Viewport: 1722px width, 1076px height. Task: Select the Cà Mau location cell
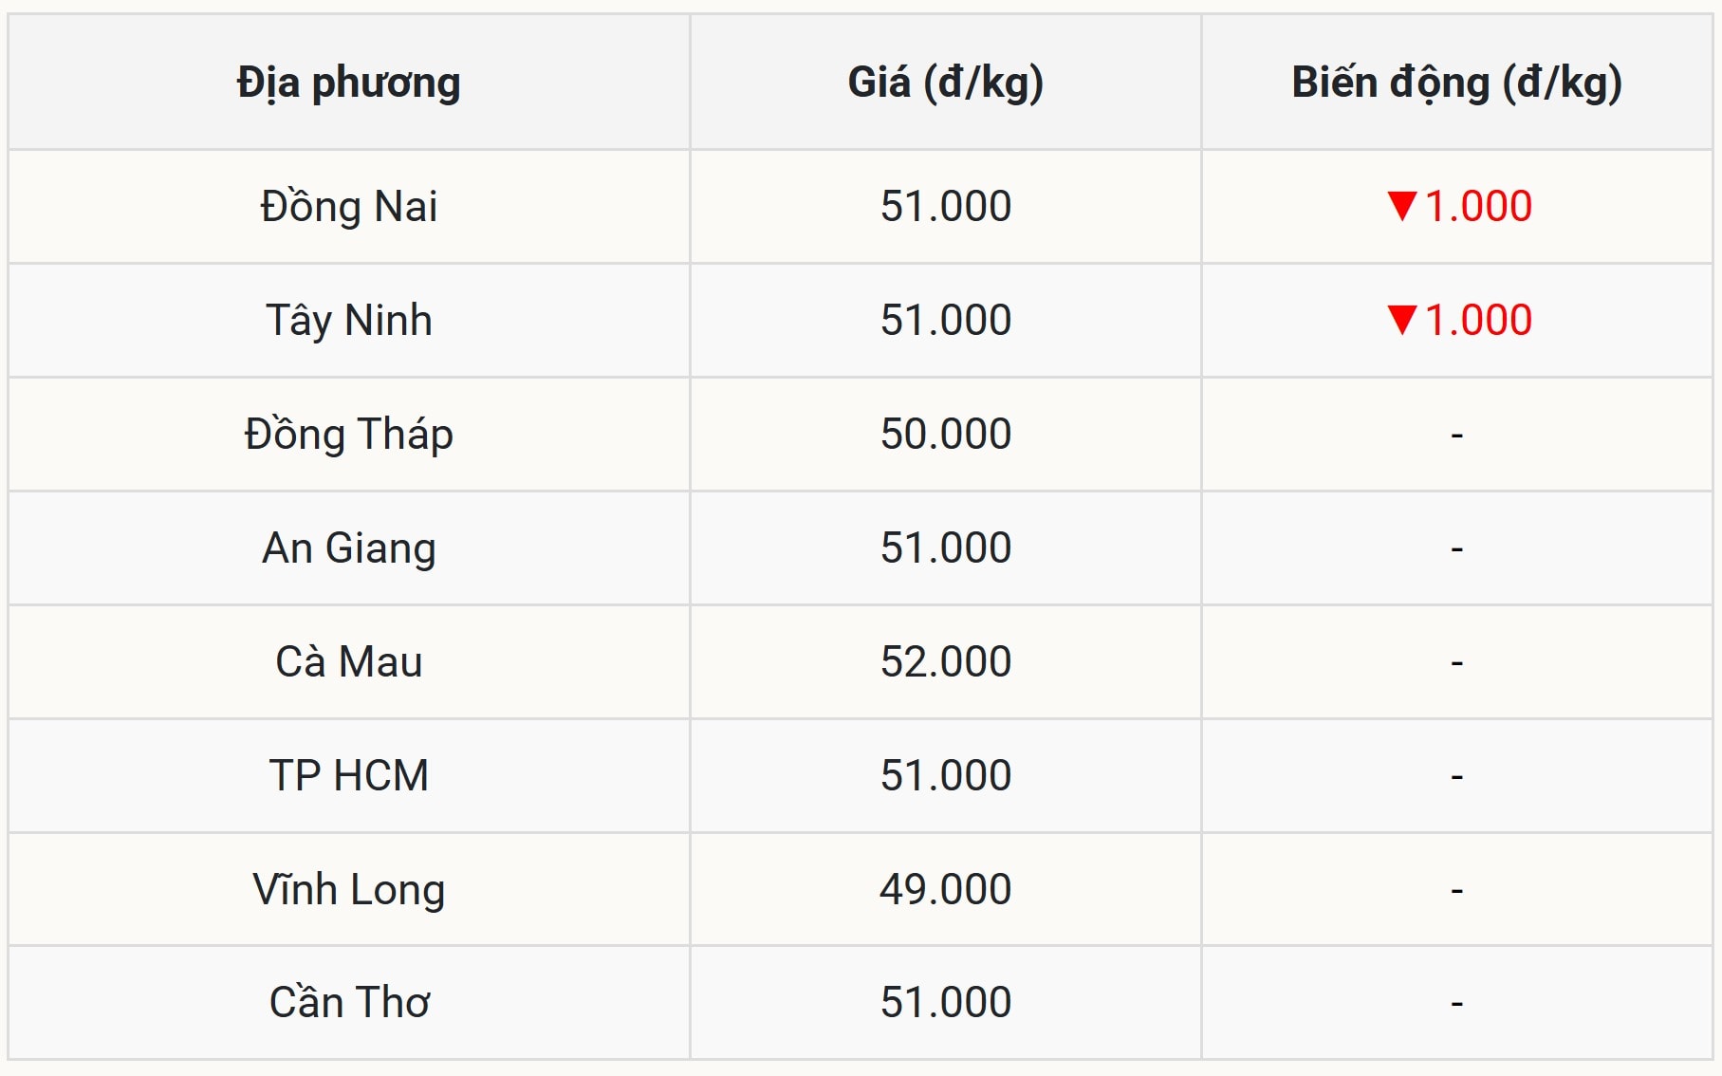tap(348, 662)
